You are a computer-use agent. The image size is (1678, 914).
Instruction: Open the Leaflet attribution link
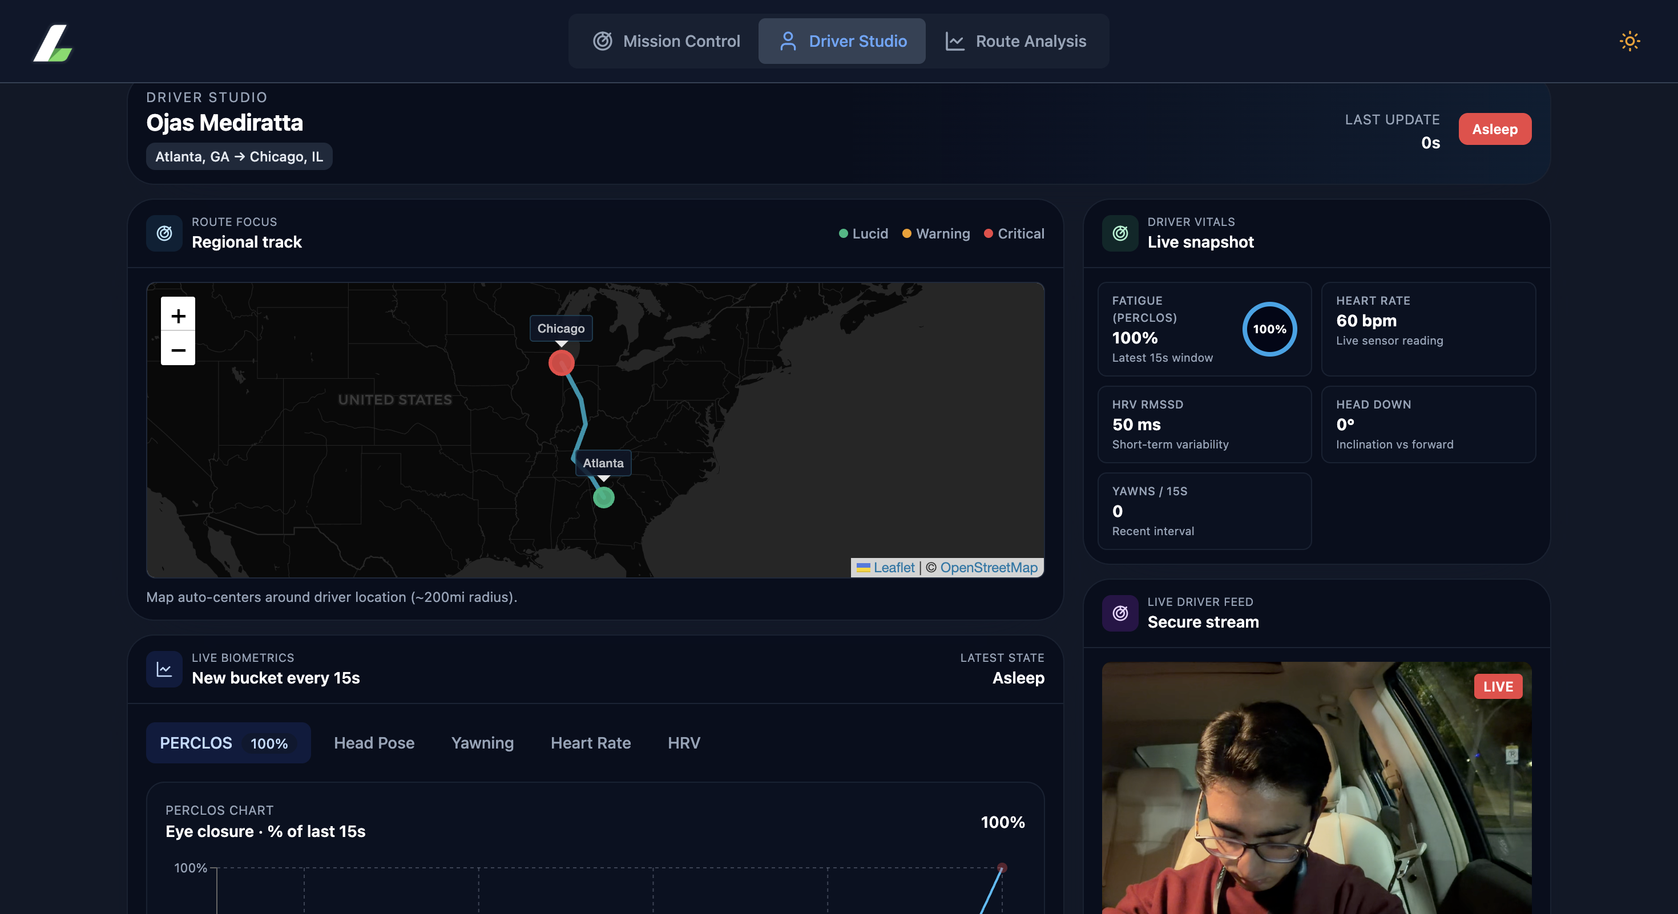[x=893, y=567]
